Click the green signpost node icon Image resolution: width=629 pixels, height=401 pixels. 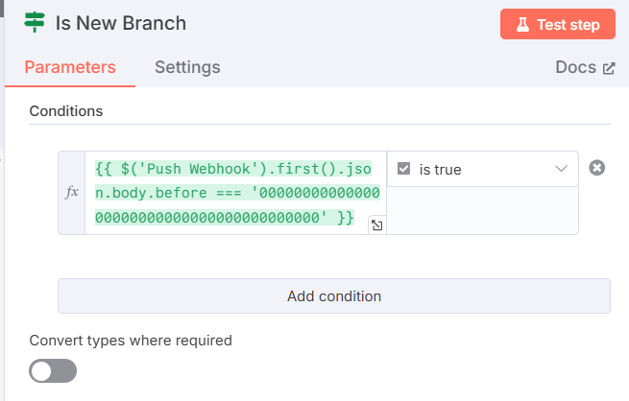tap(35, 22)
